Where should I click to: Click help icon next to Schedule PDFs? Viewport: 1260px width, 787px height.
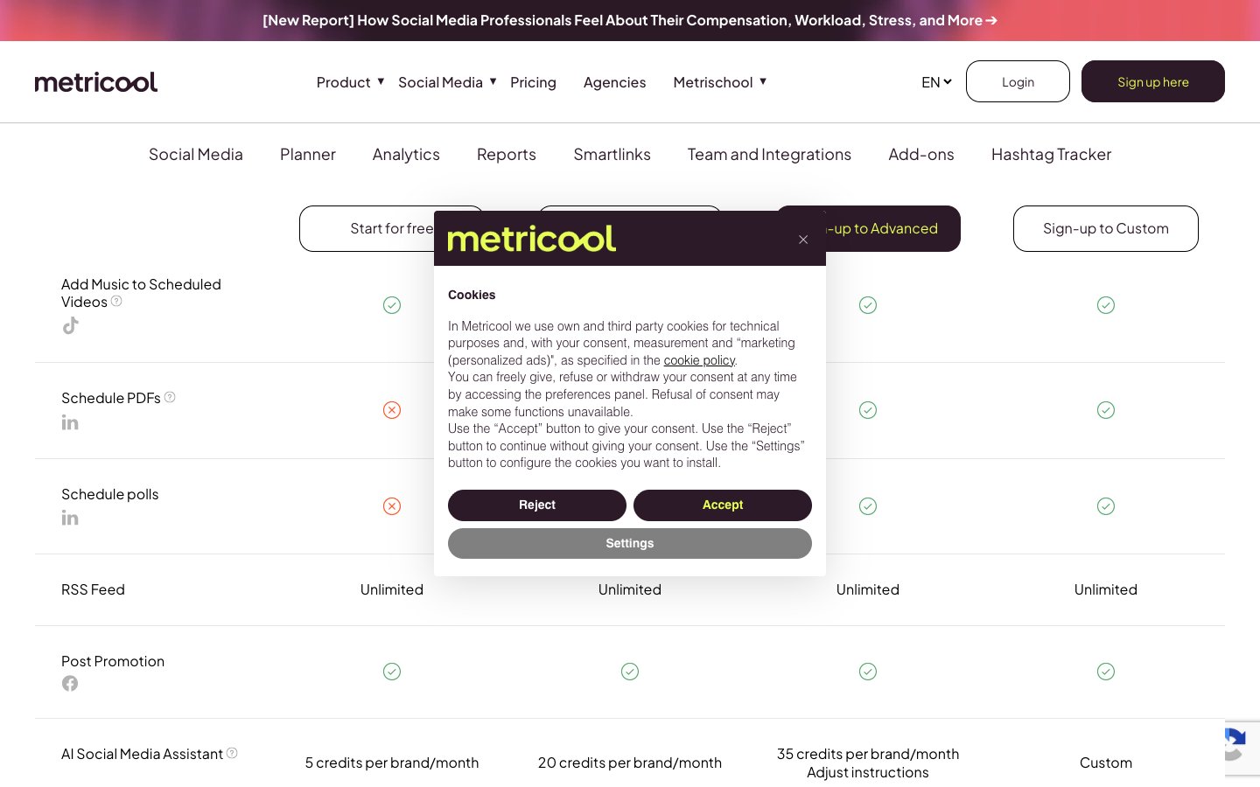pos(170,397)
